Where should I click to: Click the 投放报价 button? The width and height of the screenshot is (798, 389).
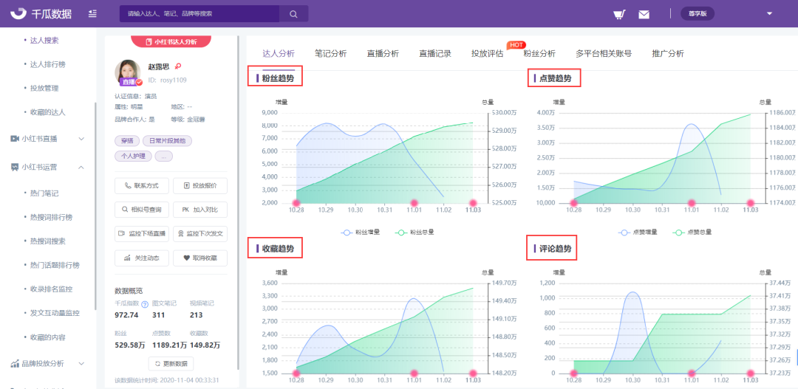coord(200,185)
